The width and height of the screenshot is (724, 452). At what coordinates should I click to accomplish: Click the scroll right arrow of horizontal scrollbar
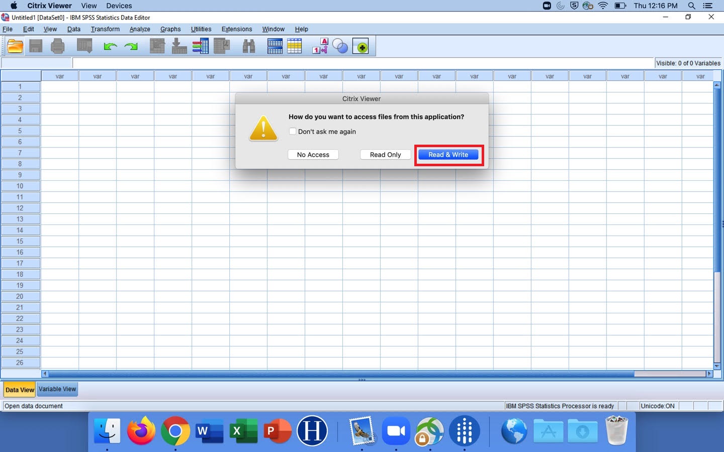point(709,374)
